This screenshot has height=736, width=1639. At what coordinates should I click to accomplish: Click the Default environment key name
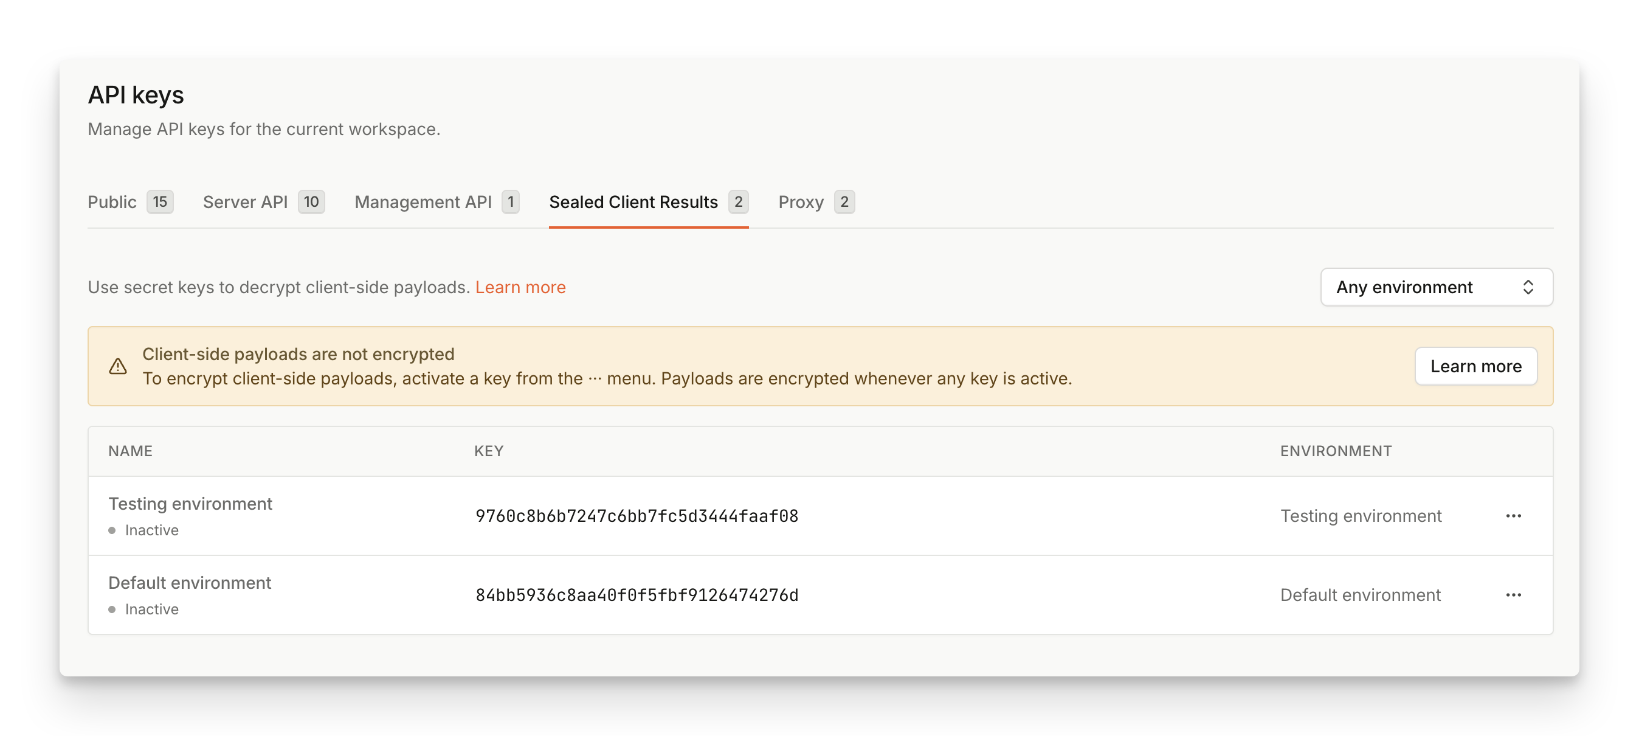pos(190,583)
